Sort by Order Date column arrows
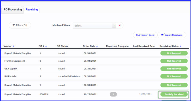This screenshot has height=101, width=191. pos(97,46)
